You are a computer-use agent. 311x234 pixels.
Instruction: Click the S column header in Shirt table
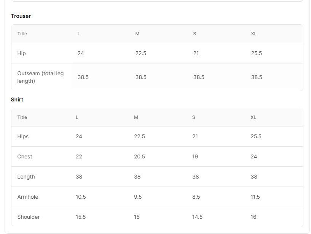[194, 117]
